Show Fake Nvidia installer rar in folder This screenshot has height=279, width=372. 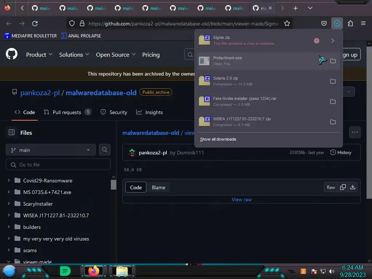pyautogui.click(x=333, y=102)
